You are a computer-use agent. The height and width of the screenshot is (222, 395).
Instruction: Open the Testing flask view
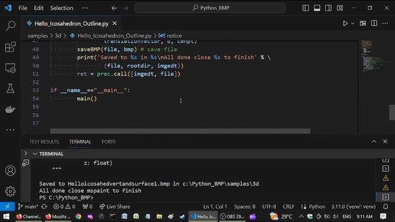[10, 88]
